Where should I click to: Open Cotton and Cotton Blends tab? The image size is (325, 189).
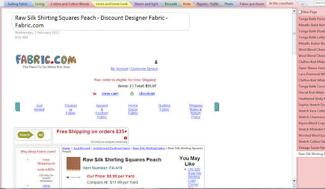point(70,4)
